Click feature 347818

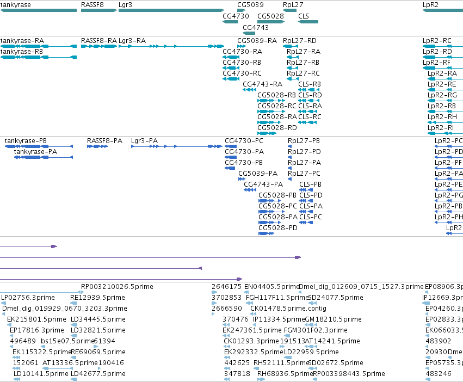[237, 374]
